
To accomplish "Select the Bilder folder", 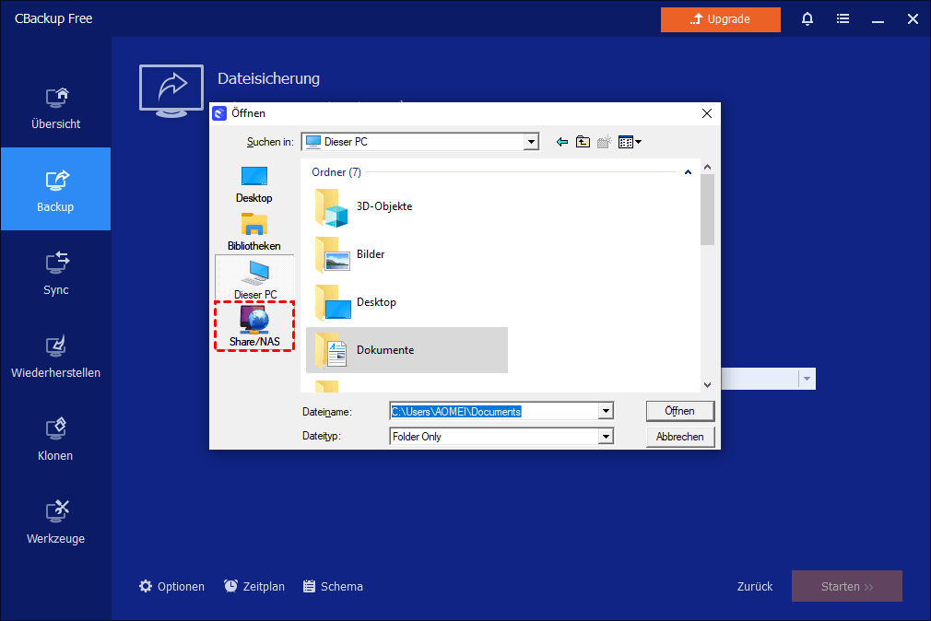I will 370,254.
